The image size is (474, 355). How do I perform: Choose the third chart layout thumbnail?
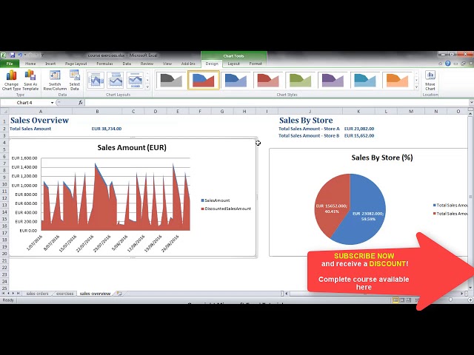tap(135, 81)
